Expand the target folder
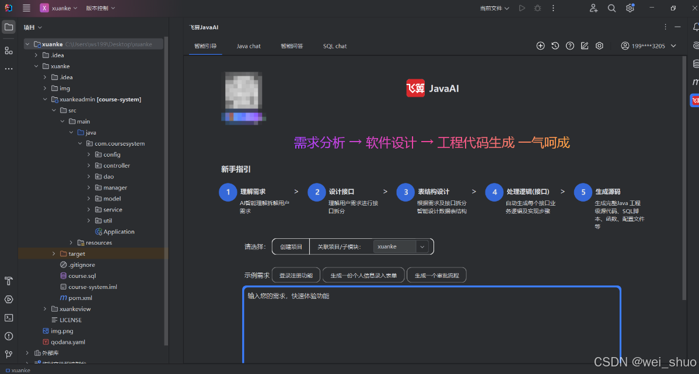The height and width of the screenshot is (374, 699). (54, 254)
